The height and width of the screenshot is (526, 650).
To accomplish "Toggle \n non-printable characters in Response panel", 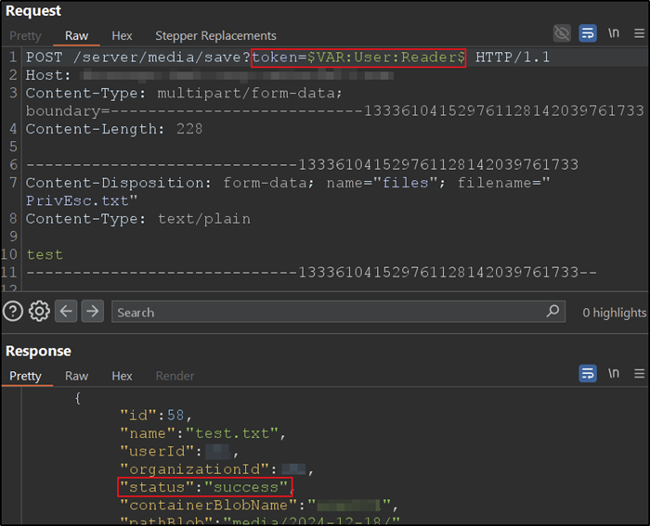I will pos(614,375).
